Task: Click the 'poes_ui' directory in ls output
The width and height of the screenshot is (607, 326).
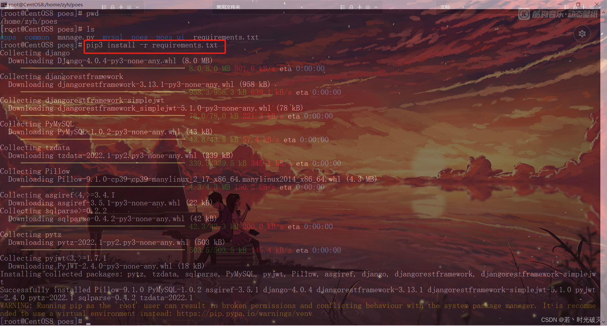Action: click(170, 37)
